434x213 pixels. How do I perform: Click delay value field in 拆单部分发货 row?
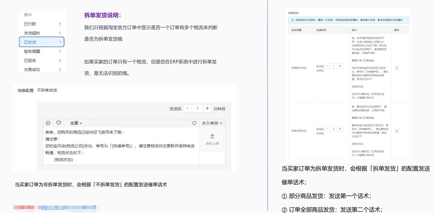tap(333, 66)
